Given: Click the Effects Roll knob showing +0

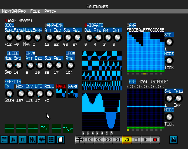Looking at the screenshot, I should coord(49,94).
